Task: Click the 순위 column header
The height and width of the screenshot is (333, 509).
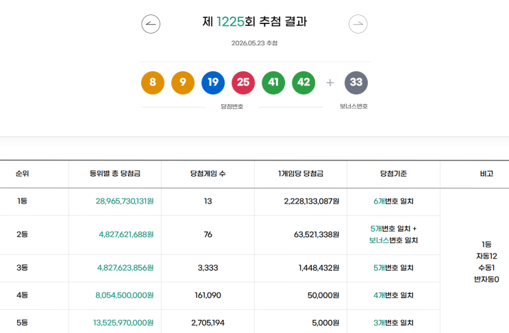Action: tap(22, 173)
